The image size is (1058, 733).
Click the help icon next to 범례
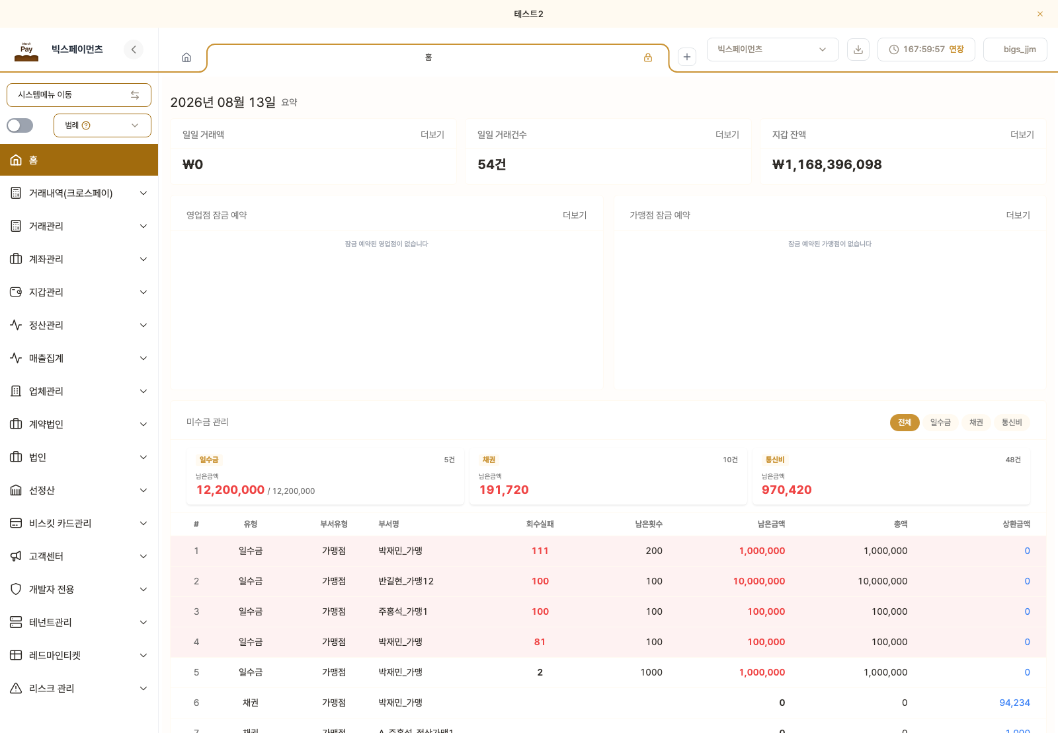tap(86, 125)
